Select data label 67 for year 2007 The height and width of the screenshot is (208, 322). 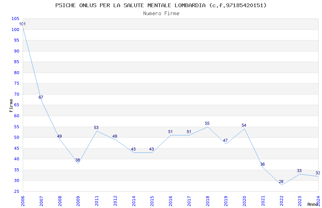(41, 97)
